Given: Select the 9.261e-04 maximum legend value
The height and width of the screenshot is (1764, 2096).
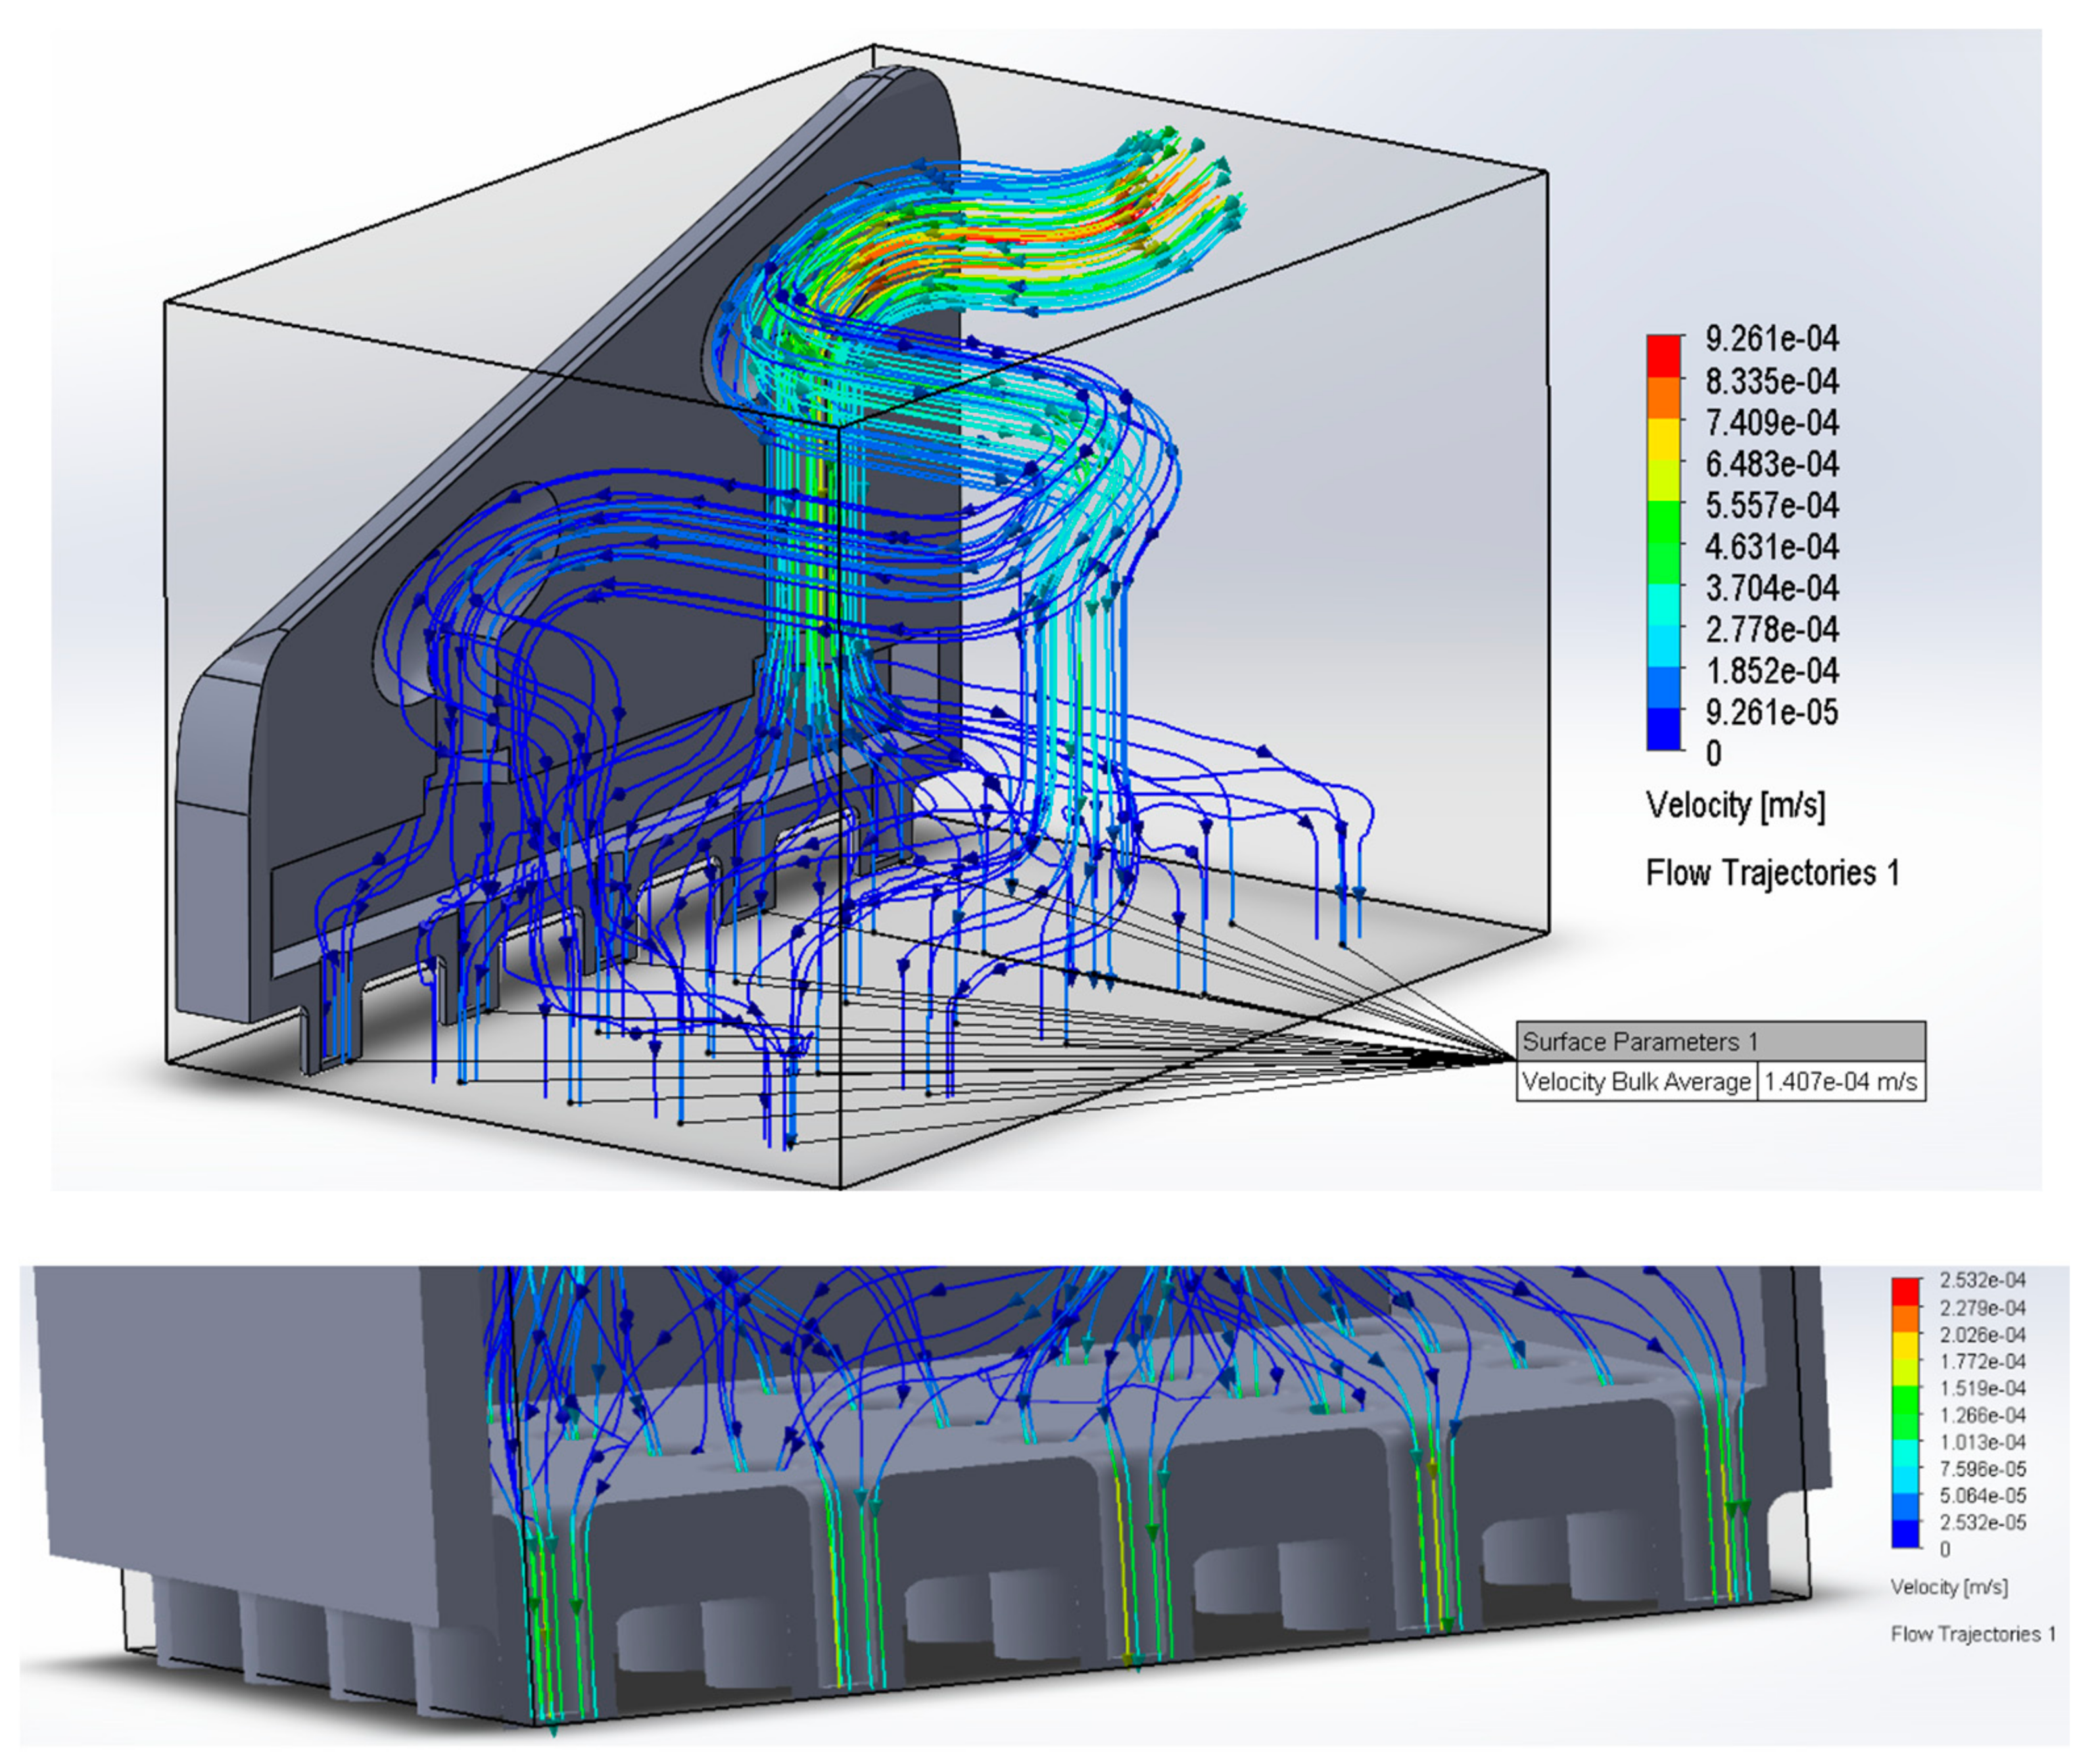Looking at the screenshot, I should [x=1772, y=339].
